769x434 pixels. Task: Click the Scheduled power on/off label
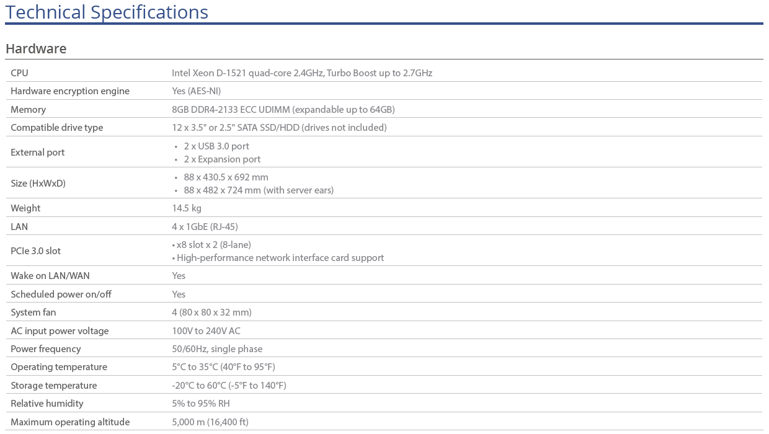pyautogui.click(x=61, y=294)
